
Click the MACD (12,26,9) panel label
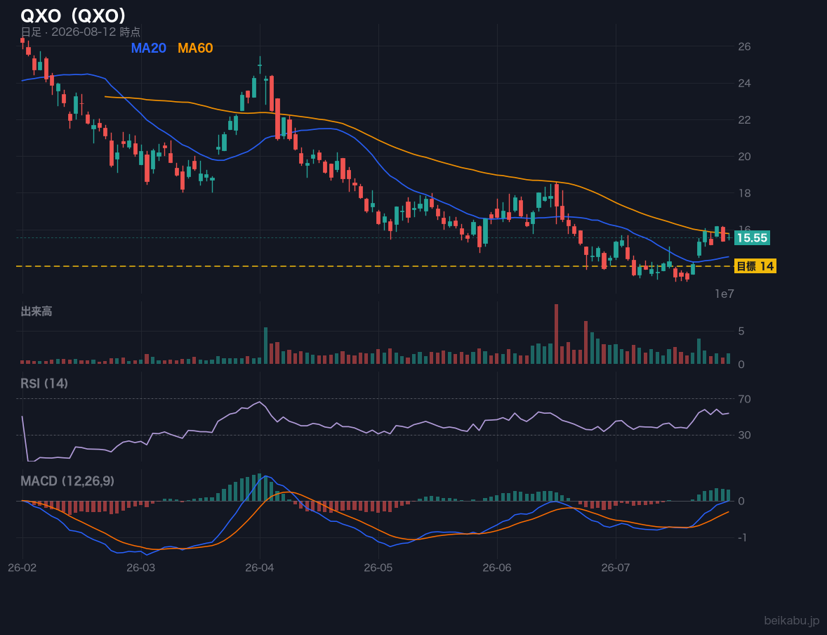pyautogui.click(x=67, y=481)
